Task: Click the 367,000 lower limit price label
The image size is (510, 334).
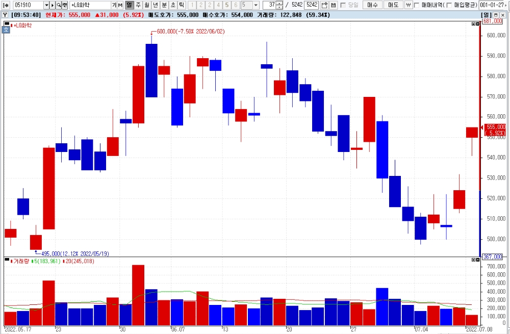Action: [493, 256]
